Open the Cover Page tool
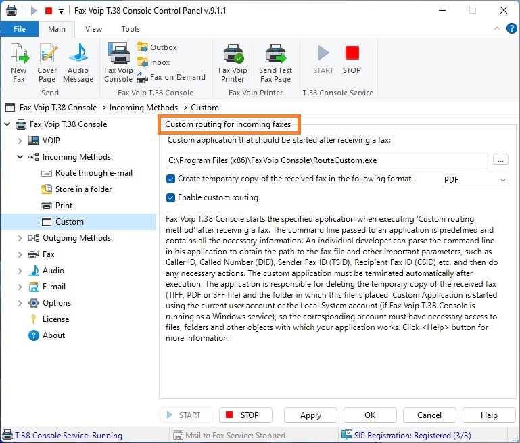Image resolution: width=520 pixels, height=443 pixels. 47,63
